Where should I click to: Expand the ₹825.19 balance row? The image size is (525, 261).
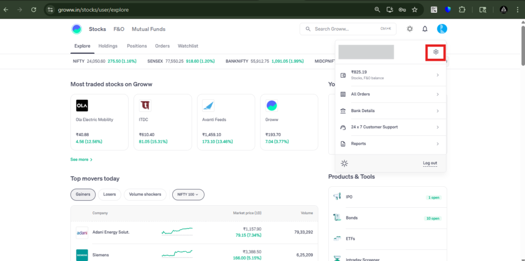[390, 75]
